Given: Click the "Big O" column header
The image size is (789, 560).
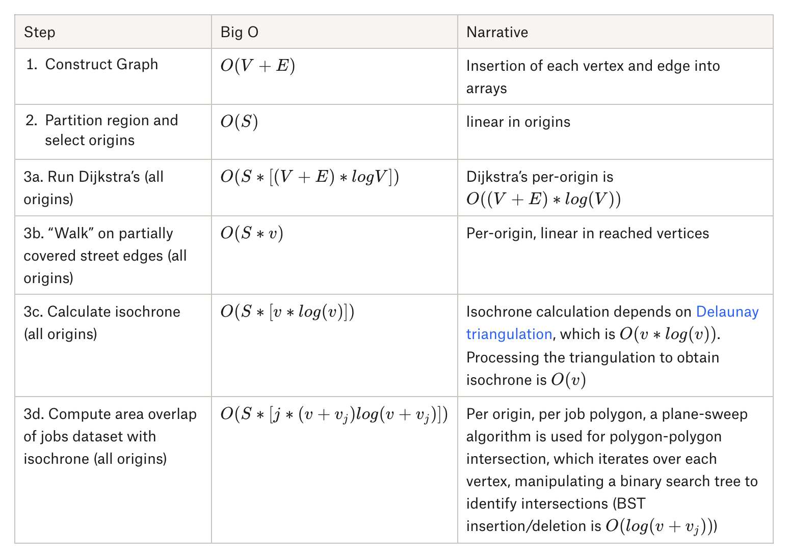Looking at the screenshot, I should (x=240, y=32).
